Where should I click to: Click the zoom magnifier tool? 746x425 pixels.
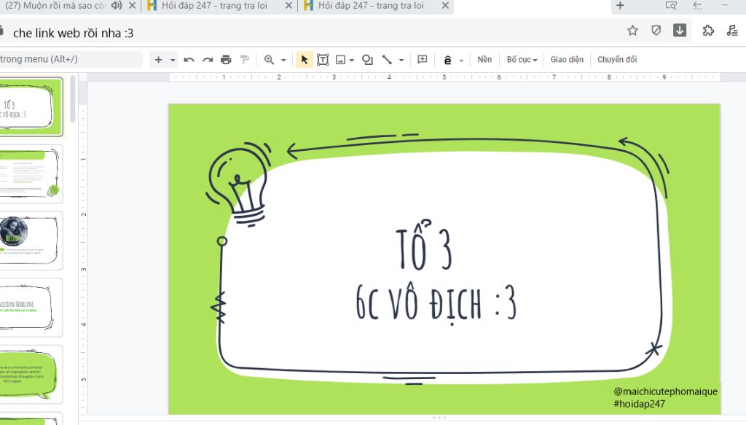270,60
